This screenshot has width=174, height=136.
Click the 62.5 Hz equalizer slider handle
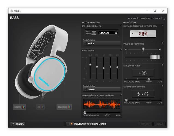(90, 64)
